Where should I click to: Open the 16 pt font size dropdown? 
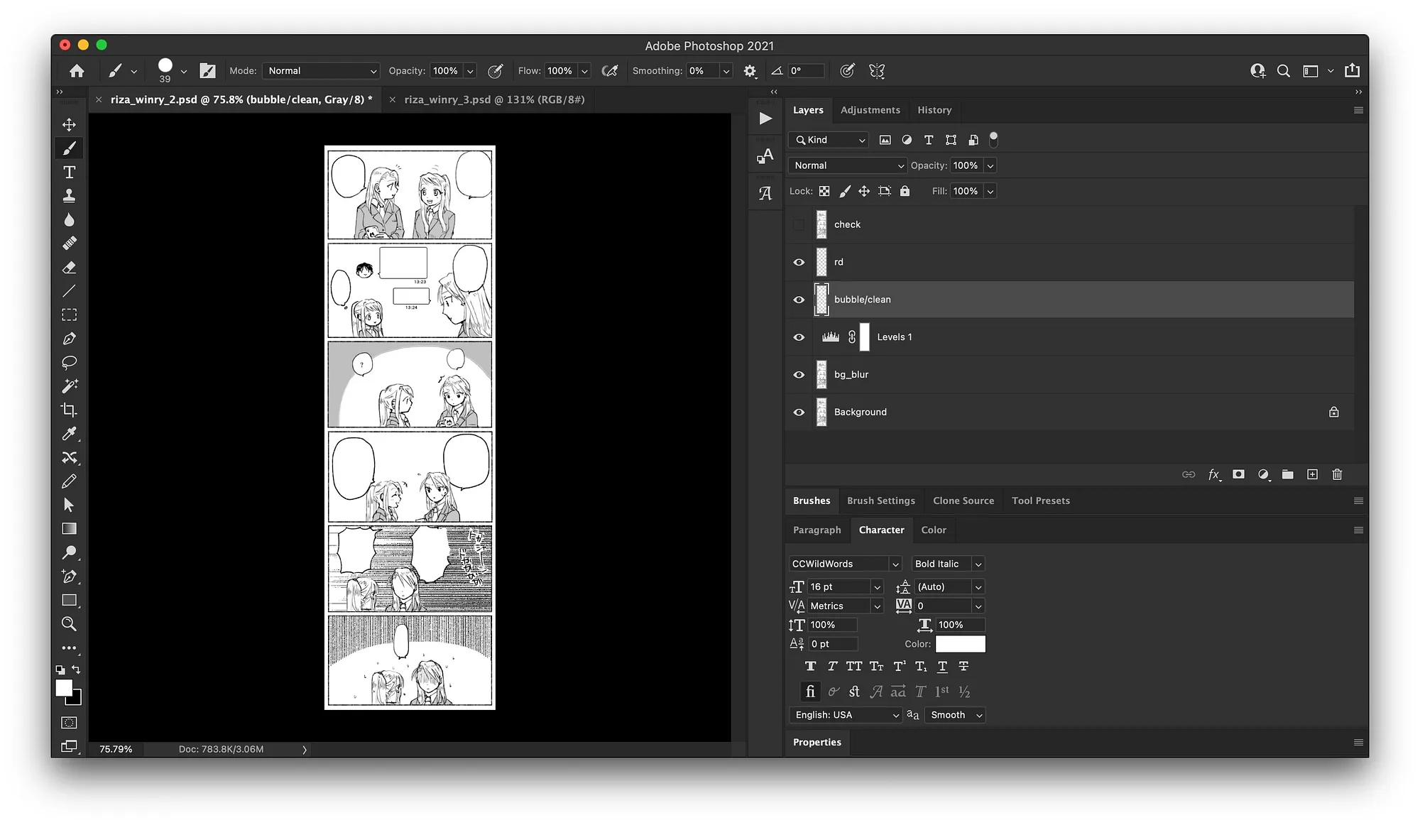coord(877,587)
